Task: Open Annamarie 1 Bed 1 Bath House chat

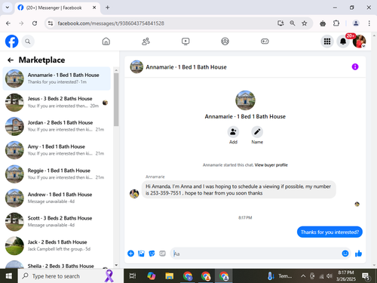Action: point(57,78)
